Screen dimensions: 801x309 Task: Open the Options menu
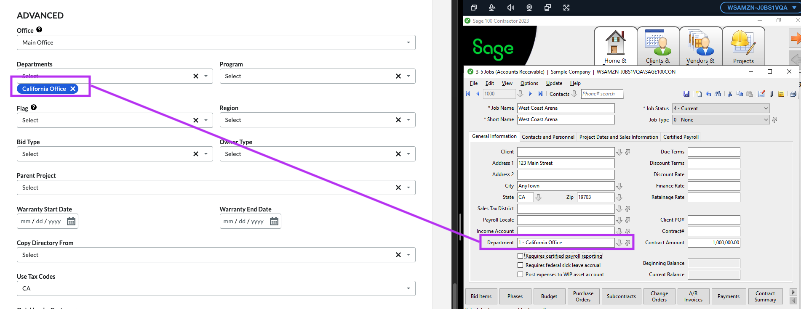pos(529,83)
